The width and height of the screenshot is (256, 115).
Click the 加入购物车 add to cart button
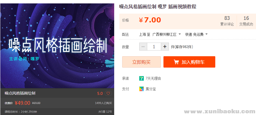189,62
